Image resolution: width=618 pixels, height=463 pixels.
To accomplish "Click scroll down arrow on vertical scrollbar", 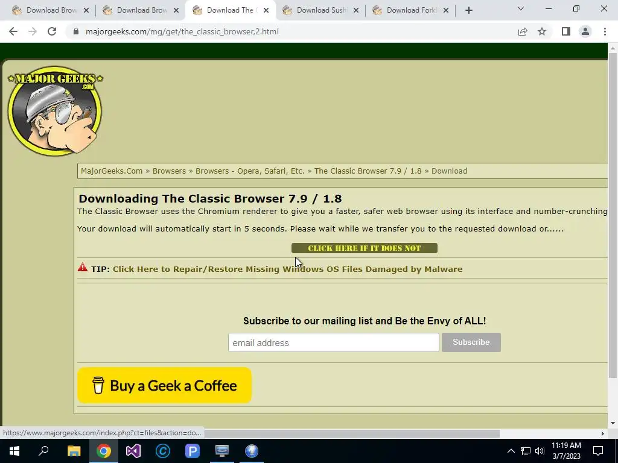I will point(613,423).
